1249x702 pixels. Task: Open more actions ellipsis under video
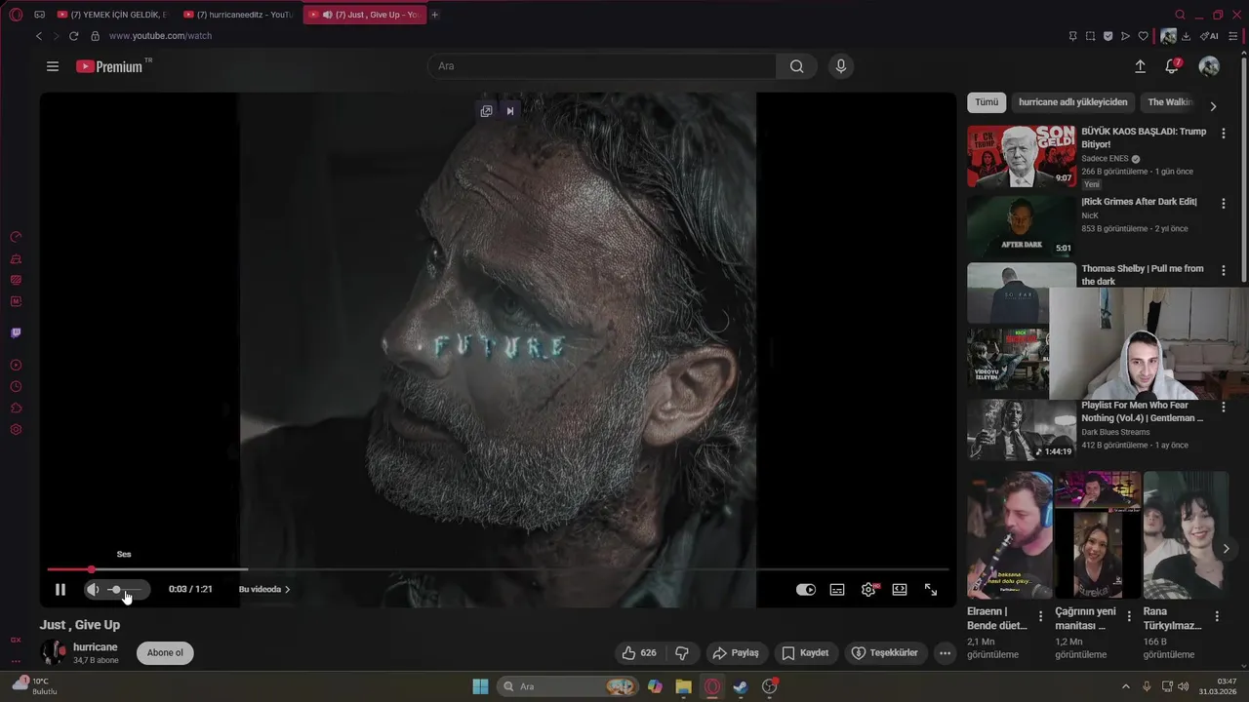pos(945,653)
